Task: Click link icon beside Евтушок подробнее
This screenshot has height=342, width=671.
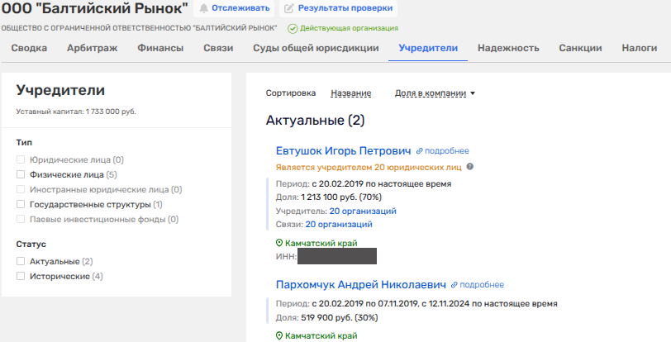Action: (420, 151)
